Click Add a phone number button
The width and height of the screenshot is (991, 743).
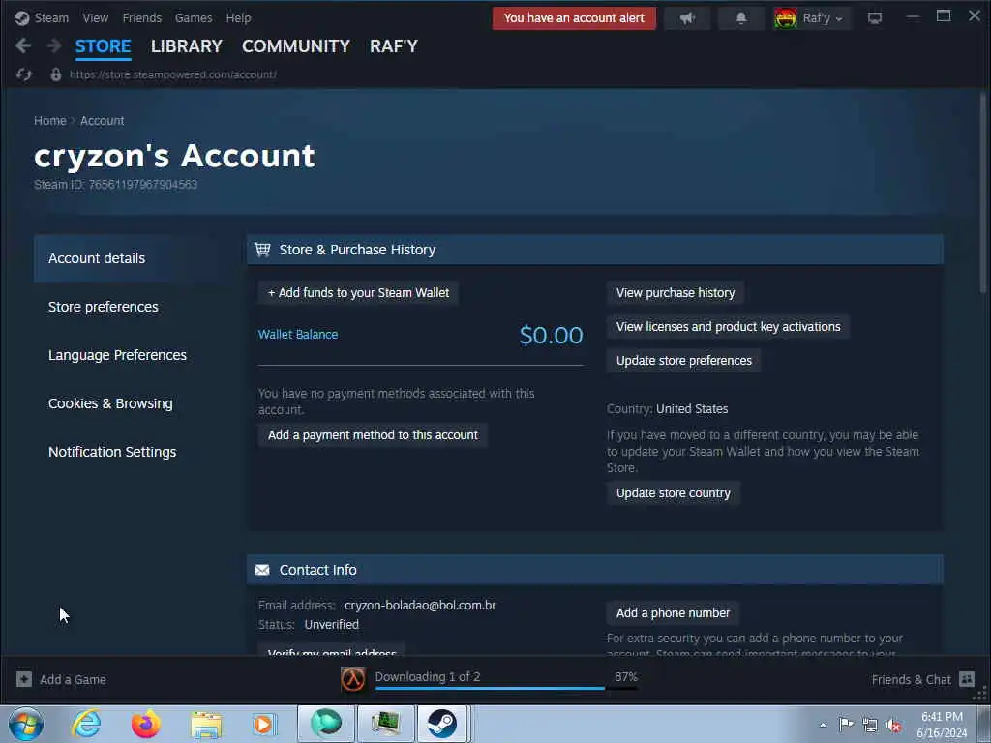coord(673,613)
